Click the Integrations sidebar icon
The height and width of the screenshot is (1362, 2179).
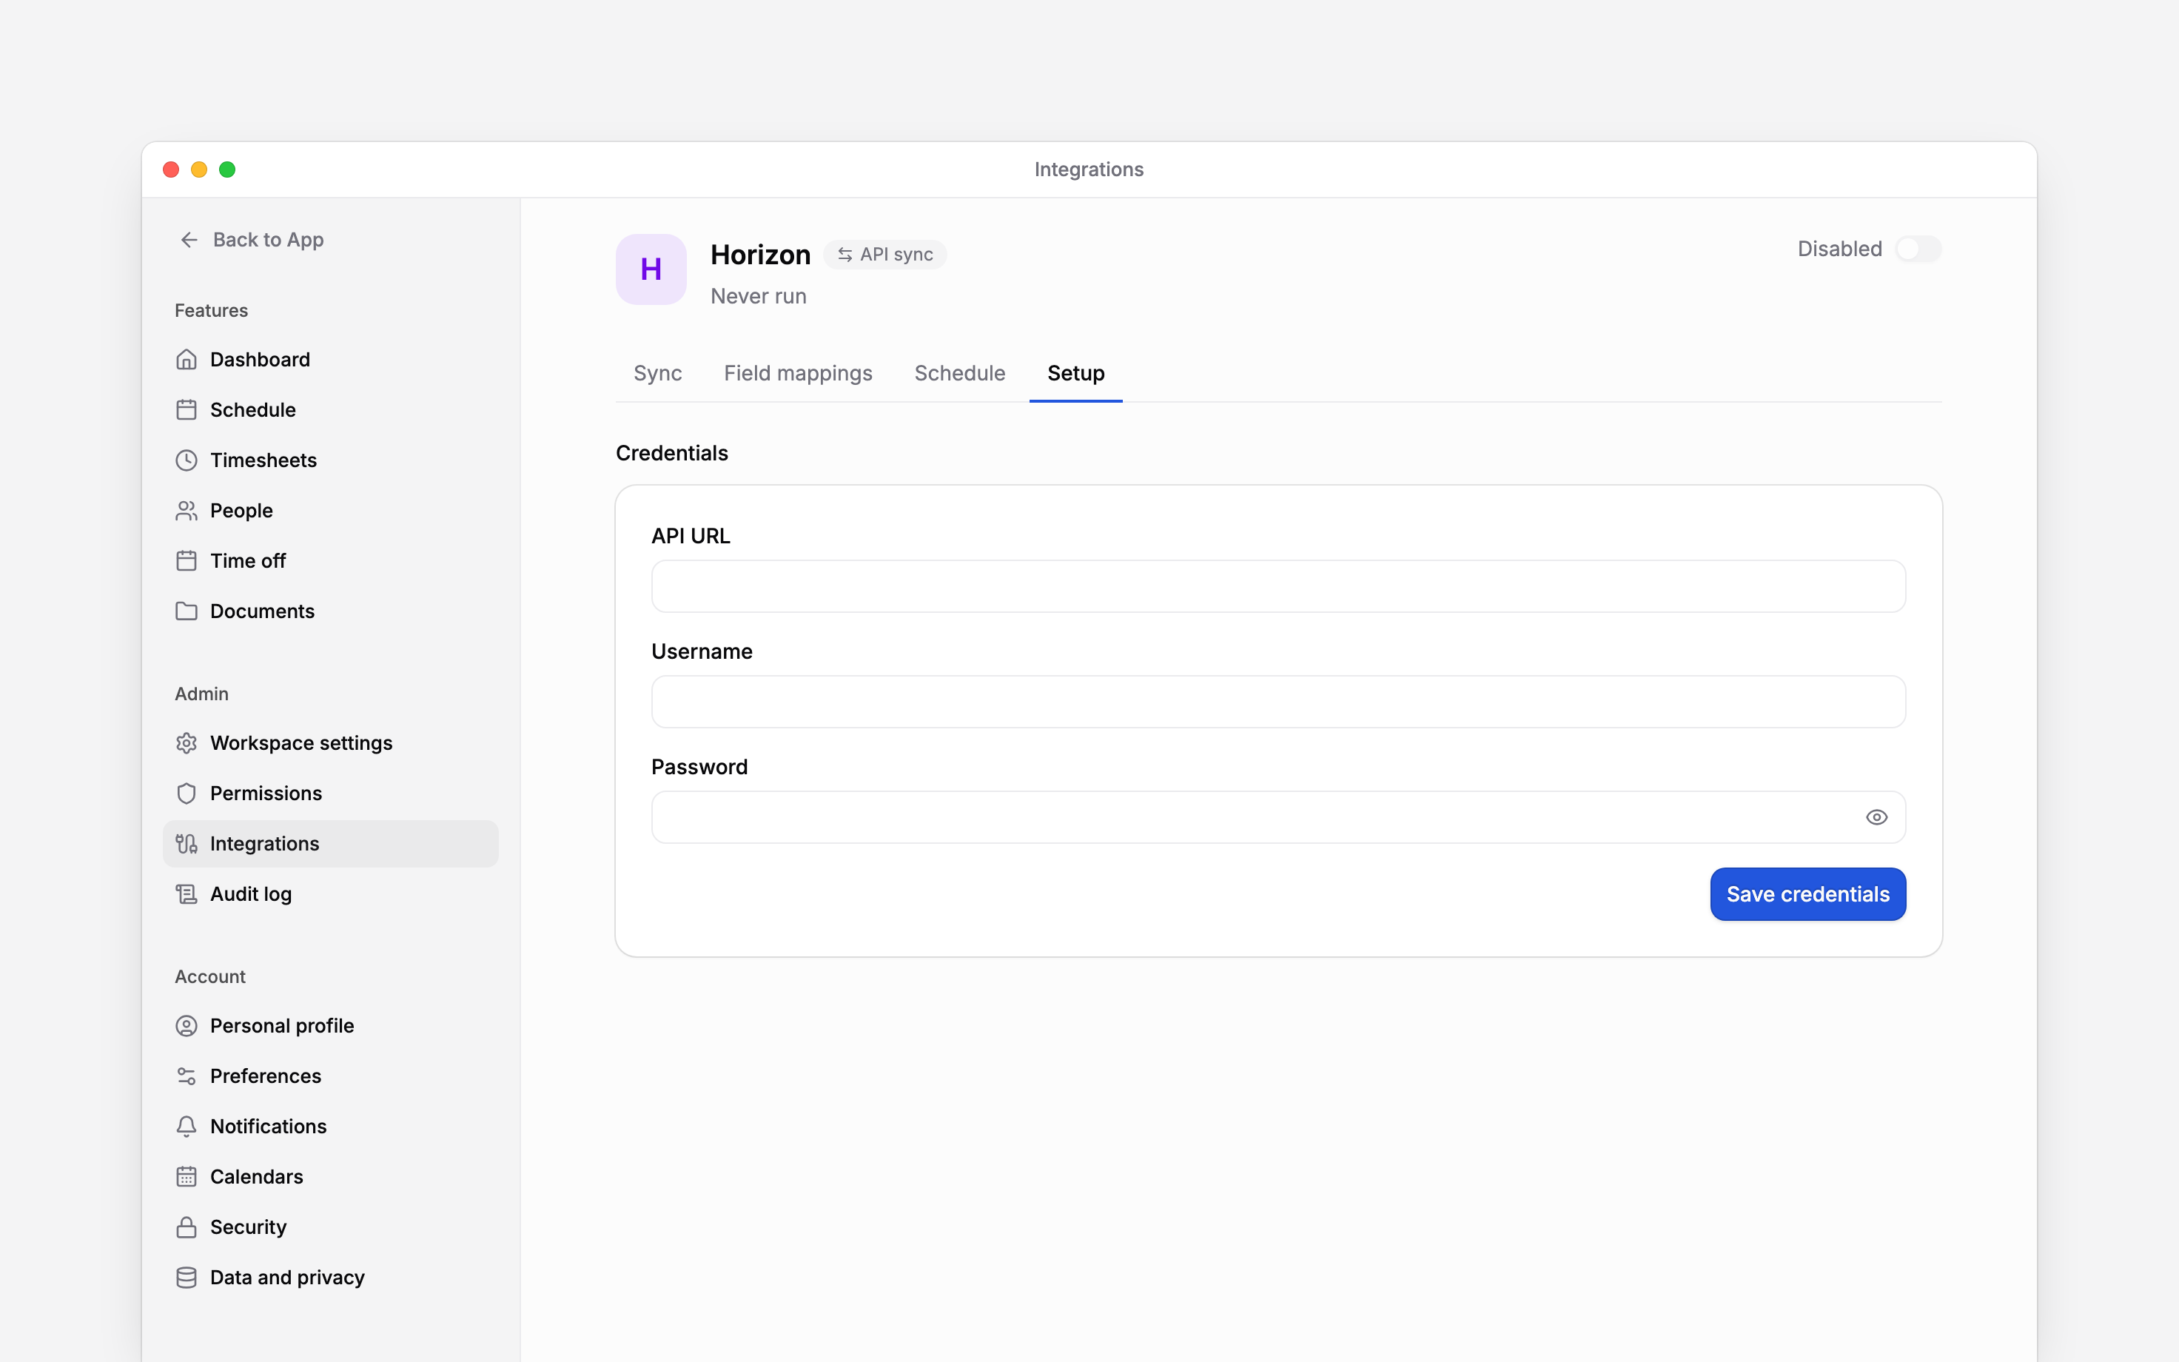click(x=187, y=844)
